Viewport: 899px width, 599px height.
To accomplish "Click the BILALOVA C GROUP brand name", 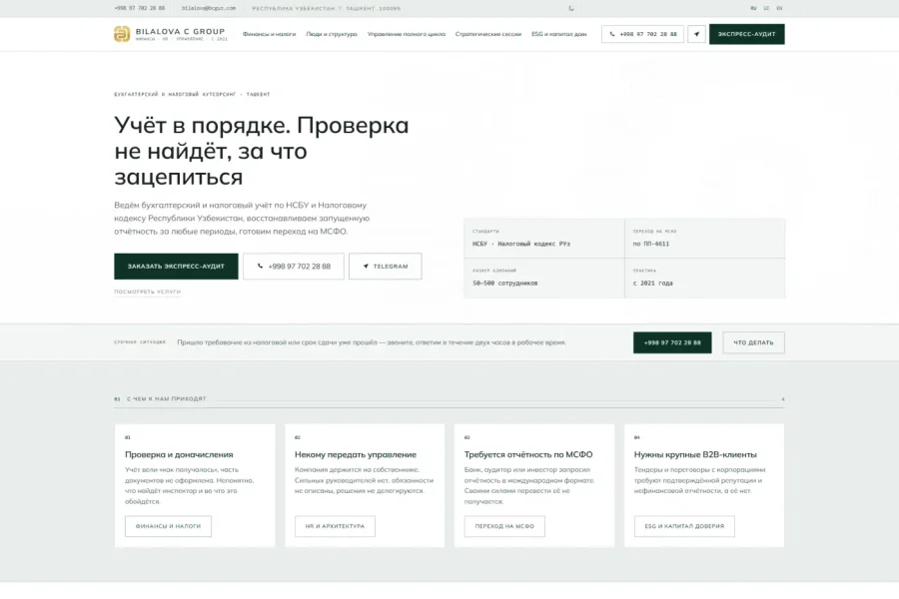I will (180, 32).
